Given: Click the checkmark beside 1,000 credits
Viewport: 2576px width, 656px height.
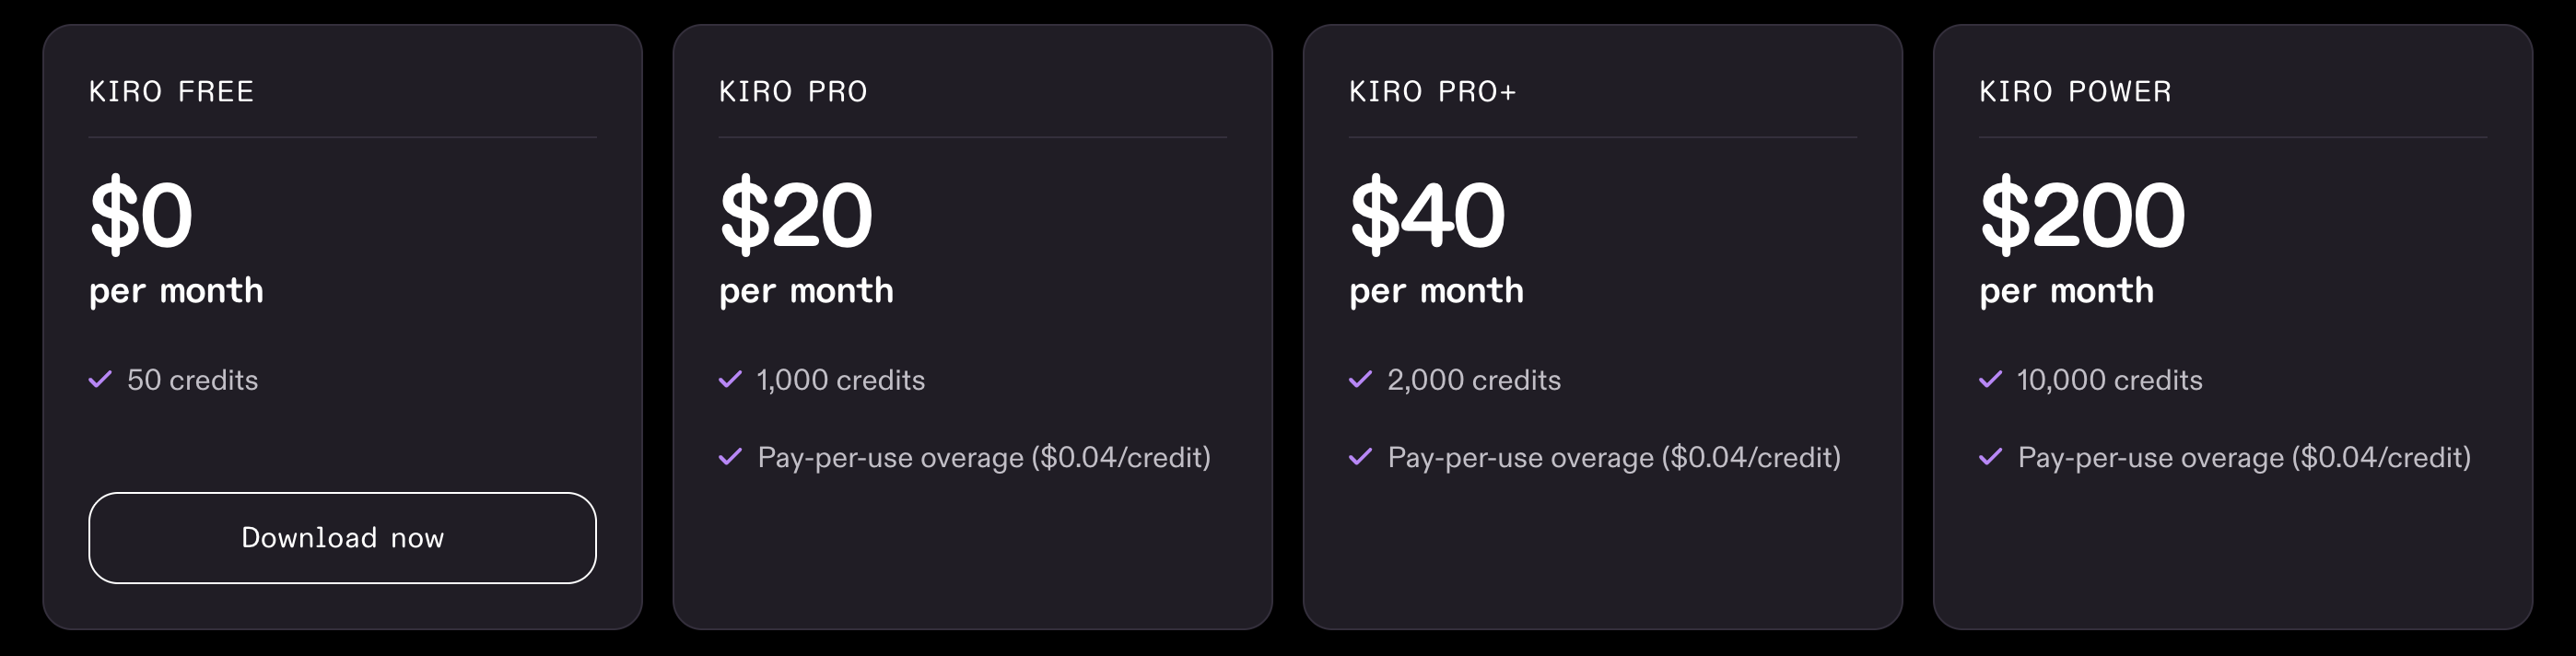Looking at the screenshot, I should 730,380.
